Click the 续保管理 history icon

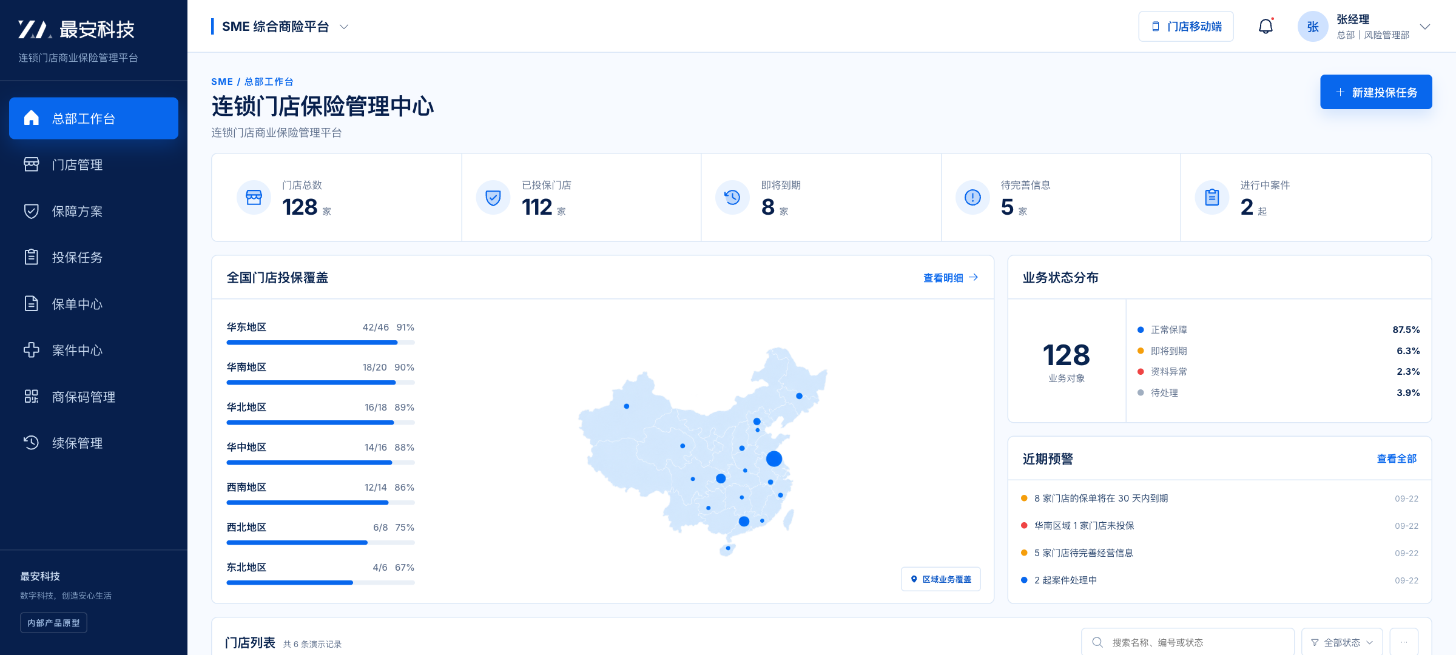(x=32, y=443)
